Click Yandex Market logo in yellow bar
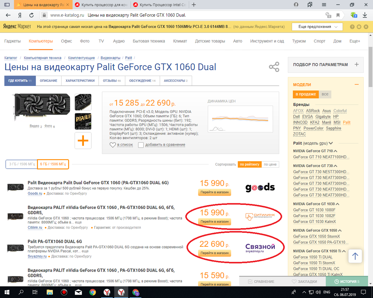The height and width of the screenshot is (298, 373). tap(17, 27)
